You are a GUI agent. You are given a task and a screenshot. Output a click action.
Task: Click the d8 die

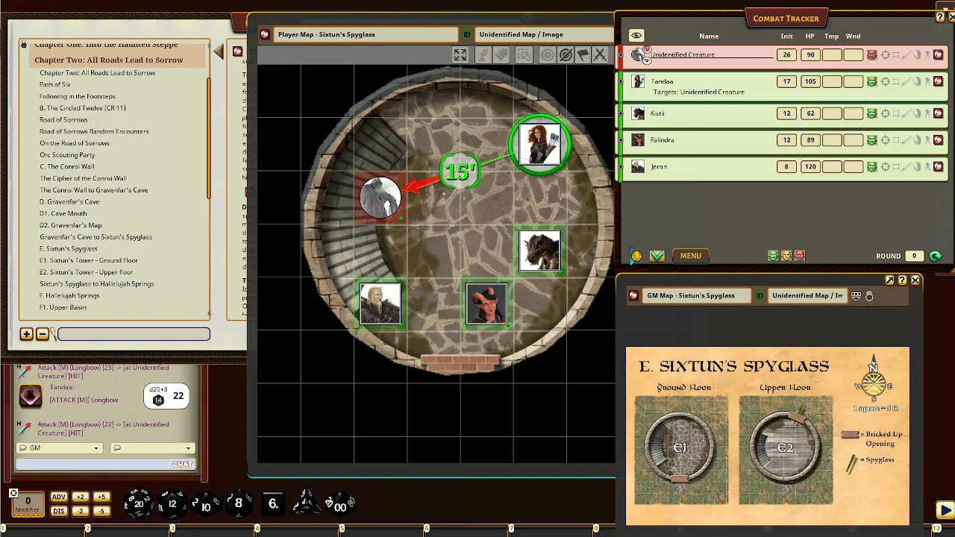click(x=239, y=503)
